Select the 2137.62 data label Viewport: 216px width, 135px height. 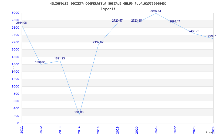98,42
